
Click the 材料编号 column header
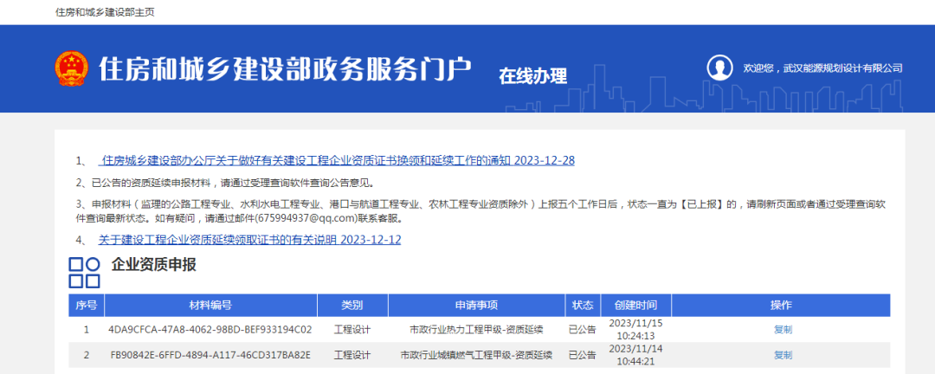coord(210,306)
